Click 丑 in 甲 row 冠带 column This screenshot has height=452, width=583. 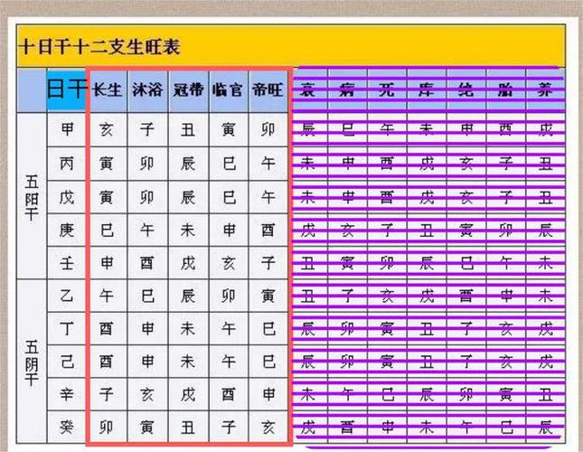click(x=188, y=129)
